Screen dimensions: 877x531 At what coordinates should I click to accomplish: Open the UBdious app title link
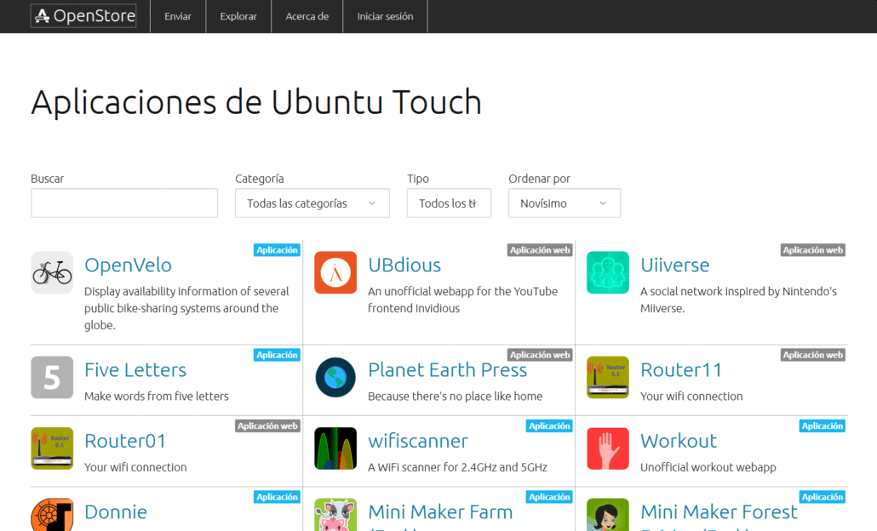pyautogui.click(x=404, y=265)
